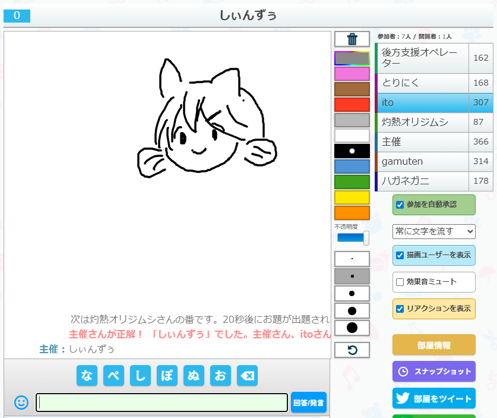Uncheck 描画ユーザーを表示 checkbox
Image resolution: width=497 pixels, height=418 pixels.
click(400, 255)
